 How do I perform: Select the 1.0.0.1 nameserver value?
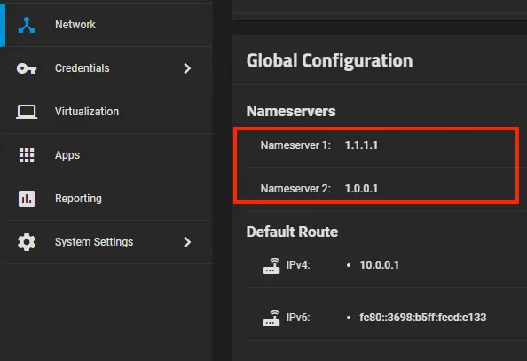(361, 189)
